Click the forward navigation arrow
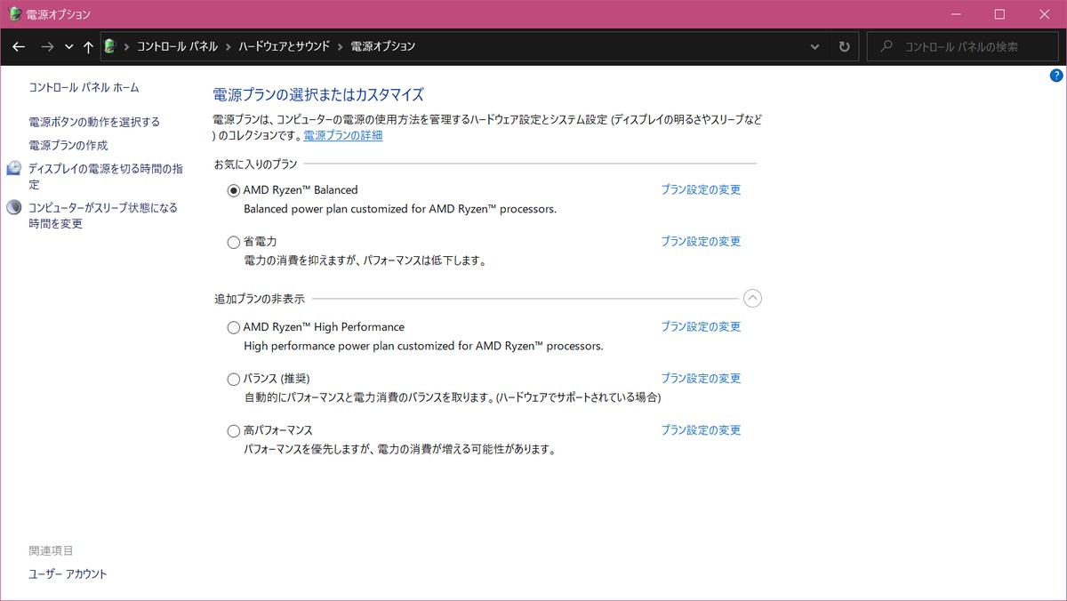 (47, 47)
